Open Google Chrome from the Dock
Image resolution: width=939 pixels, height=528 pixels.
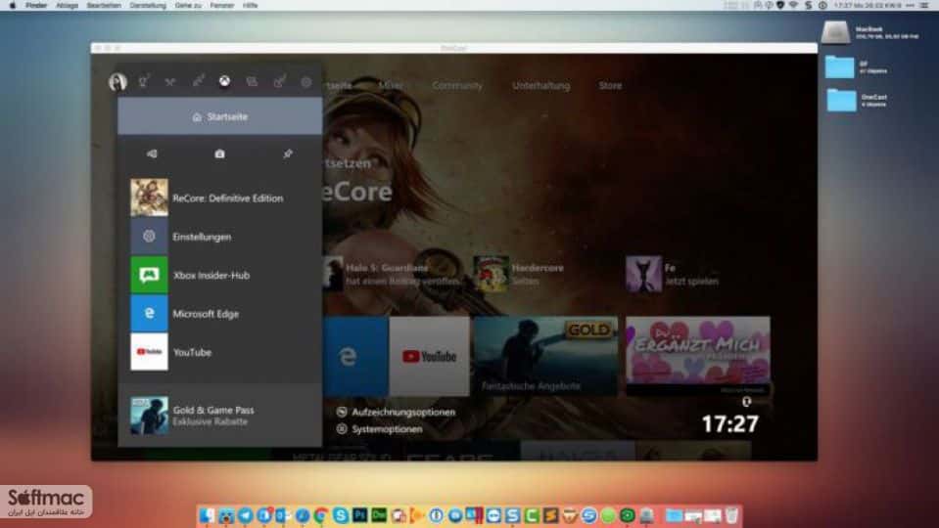tap(321, 515)
